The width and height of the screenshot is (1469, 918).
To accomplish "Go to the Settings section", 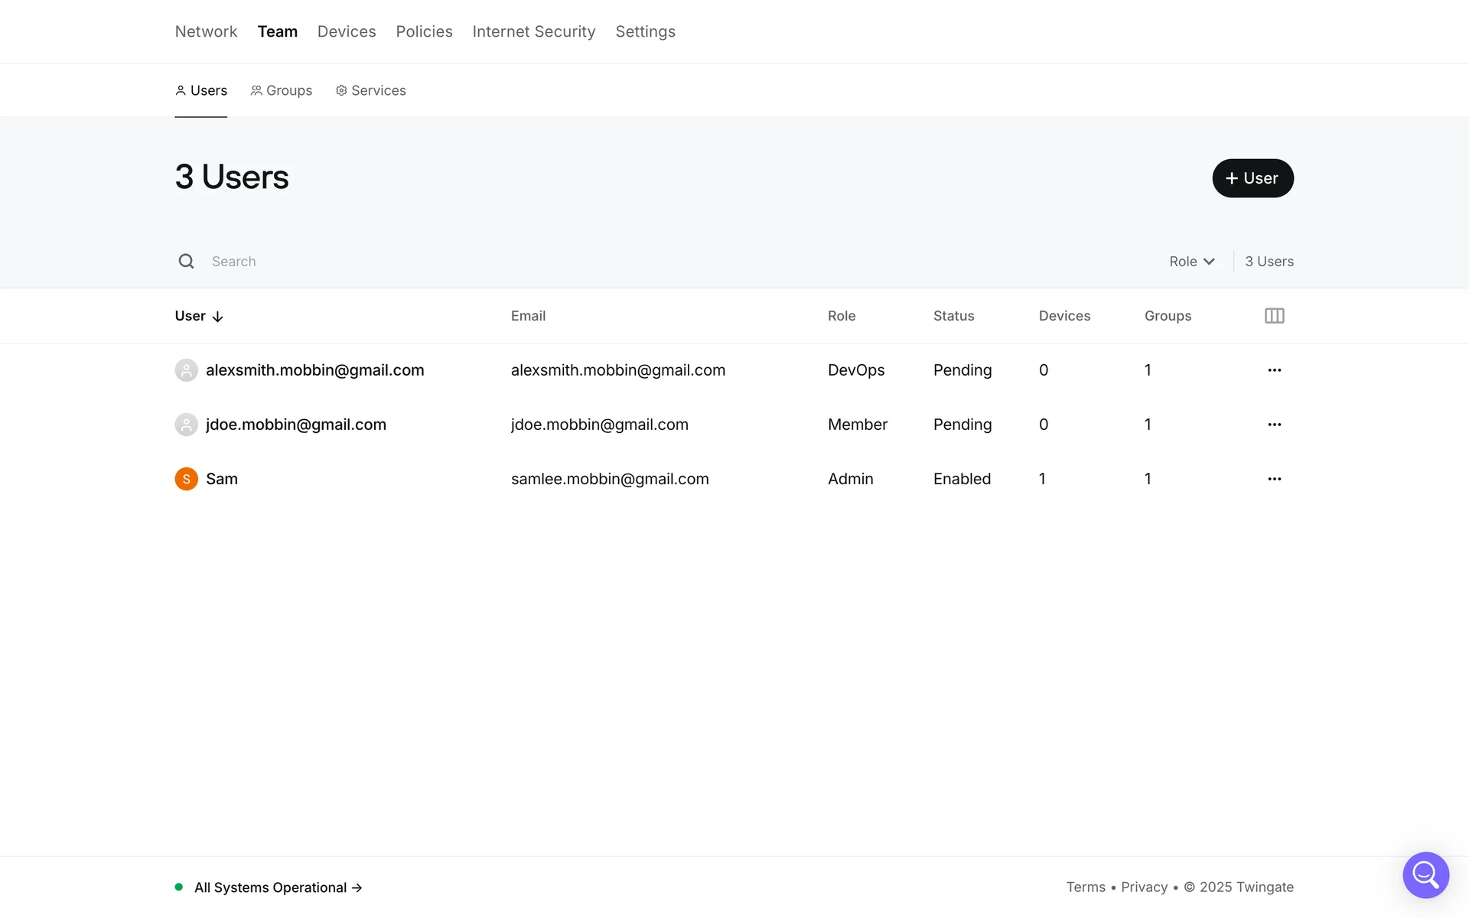I will [645, 31].
